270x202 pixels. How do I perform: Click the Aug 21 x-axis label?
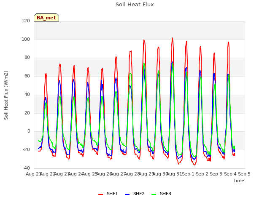tap(33, 174)
